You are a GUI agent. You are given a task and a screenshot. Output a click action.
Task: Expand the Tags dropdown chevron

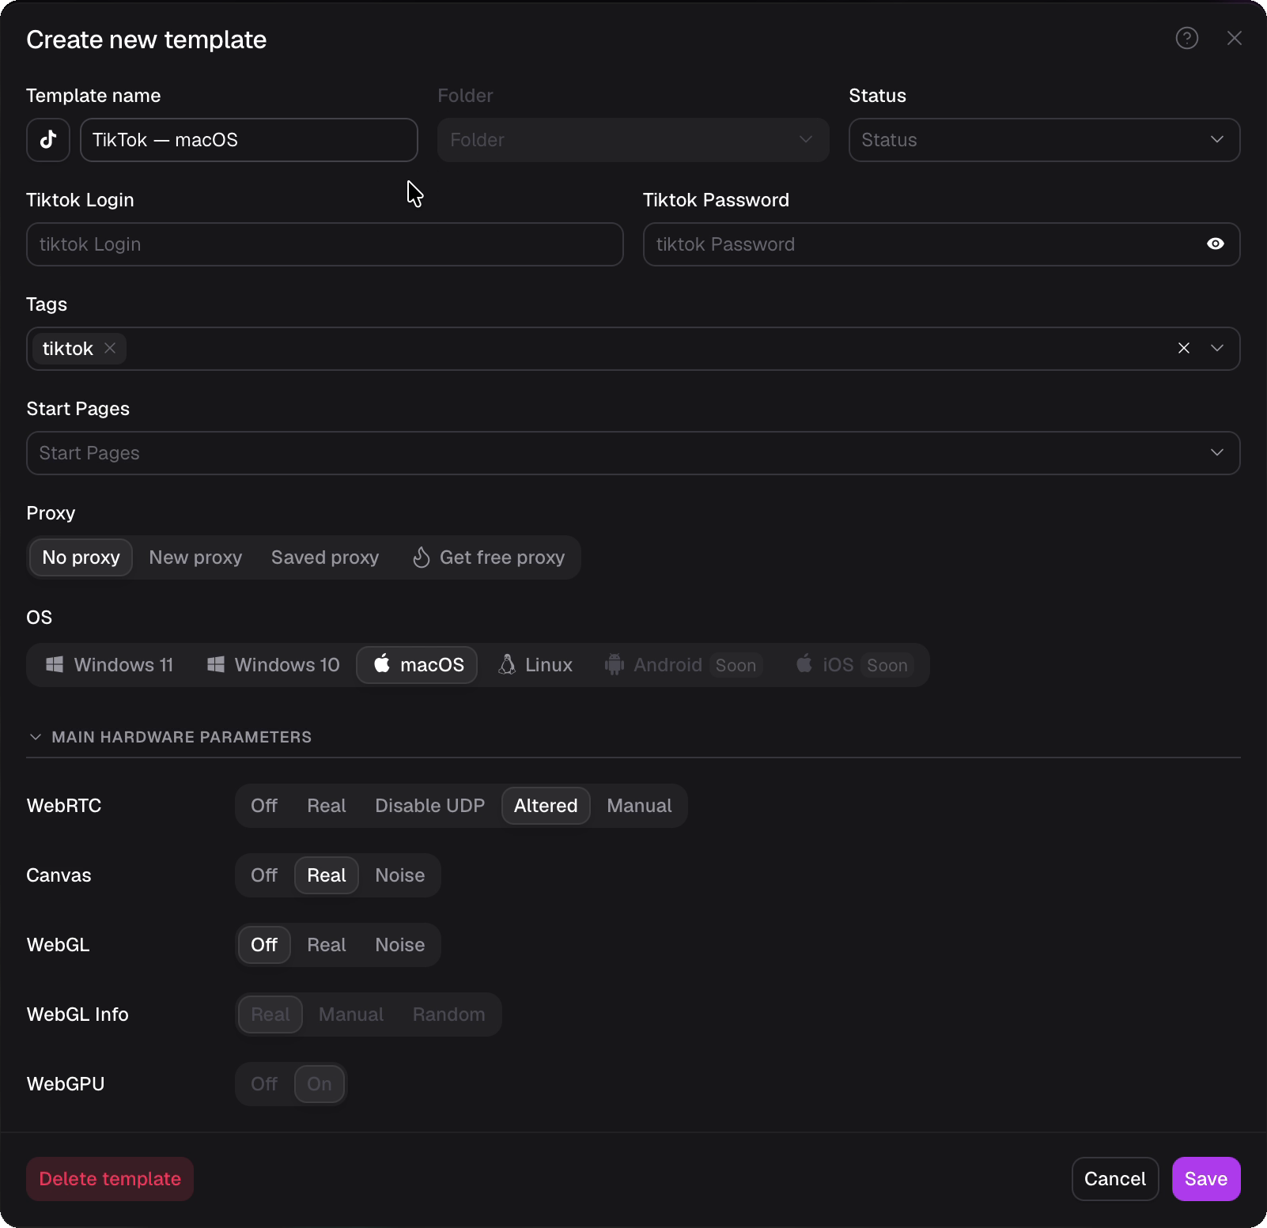pyautogui.click(x=1217, y=349)
